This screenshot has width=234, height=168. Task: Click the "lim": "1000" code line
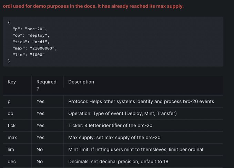tap(29, 55)
